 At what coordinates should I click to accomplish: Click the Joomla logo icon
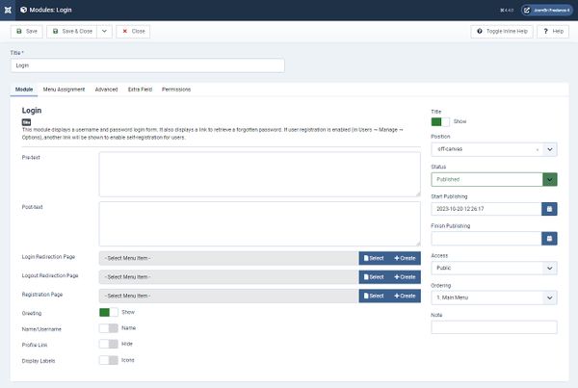click(8, 9)
